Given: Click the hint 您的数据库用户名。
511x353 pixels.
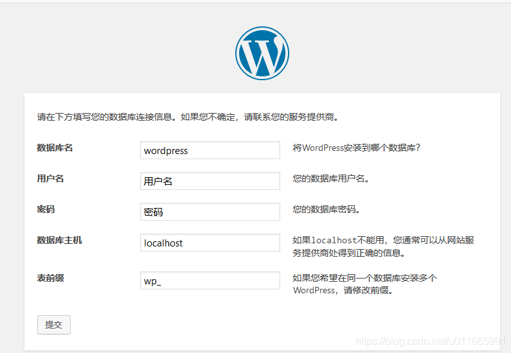Looking at the screenshot, I should pyautogui.click(x=330, y=178).
